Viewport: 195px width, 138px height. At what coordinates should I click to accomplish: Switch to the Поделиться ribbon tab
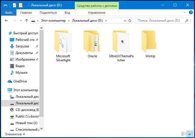click(x=48, y=13)
